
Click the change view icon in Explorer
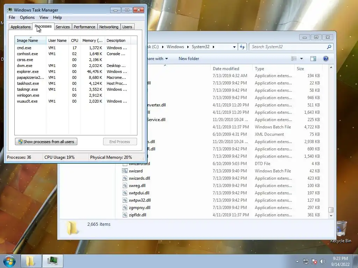[x=294, y=59]
